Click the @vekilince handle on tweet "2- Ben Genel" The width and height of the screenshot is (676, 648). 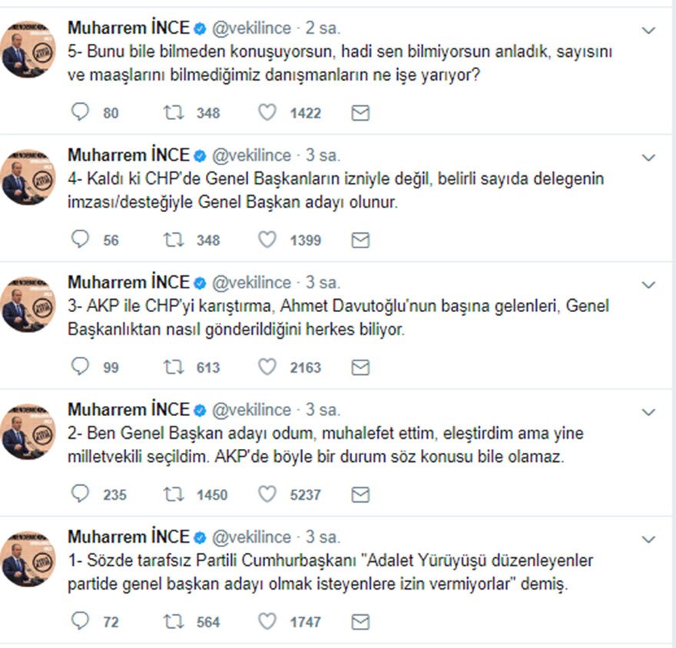tap(251, 410)
